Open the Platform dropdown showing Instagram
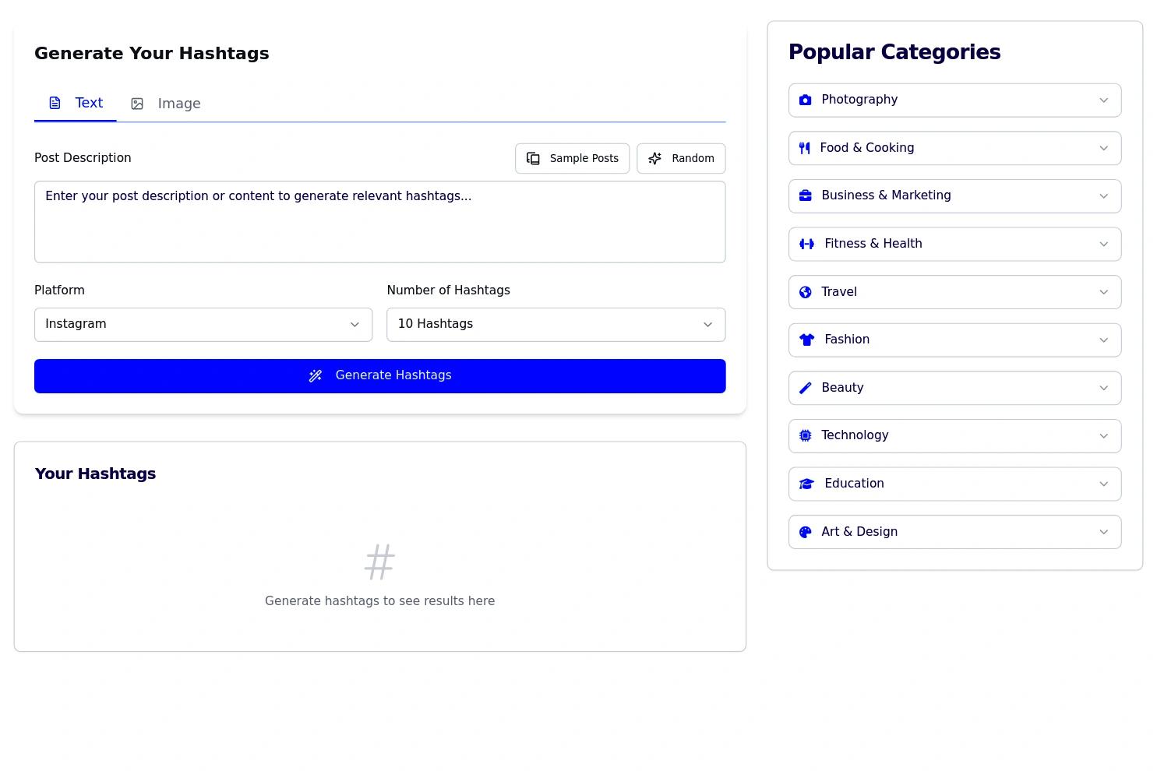The height and width of the screenshot is (771, 1157). [203, 325]
